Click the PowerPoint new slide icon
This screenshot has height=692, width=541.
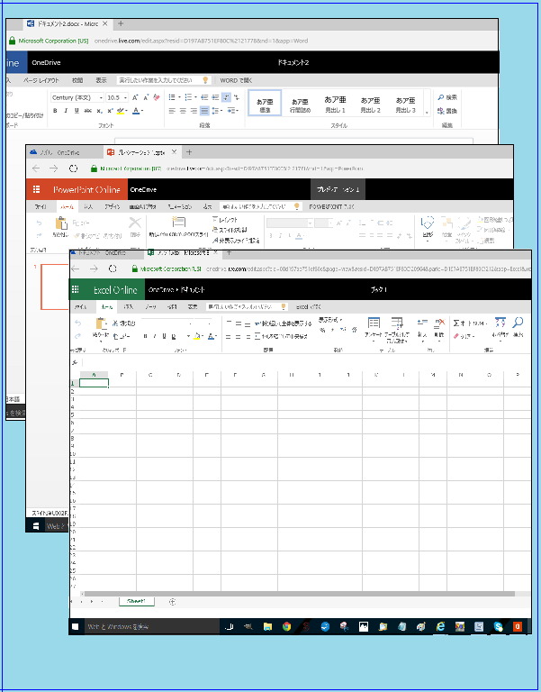pos(178,222)
